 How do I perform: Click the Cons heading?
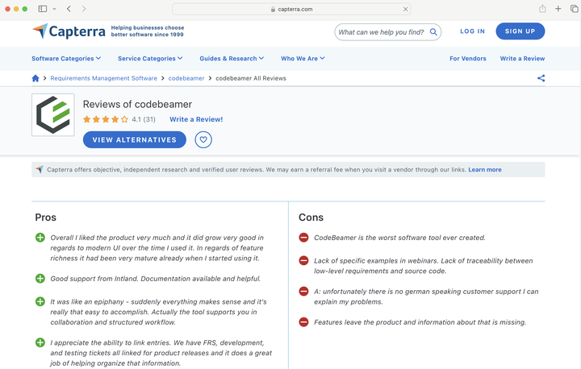pos(311,218)
